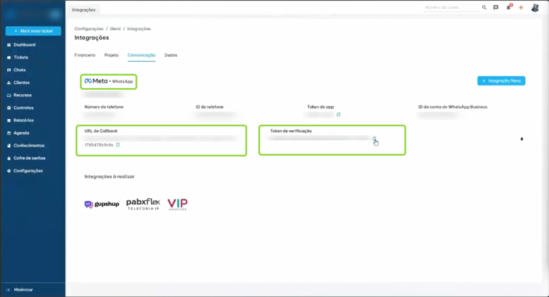The height and width of the screenshot is (297, 549).
Task: Click the Abrir novo ticket button
Action: [33, 31]
